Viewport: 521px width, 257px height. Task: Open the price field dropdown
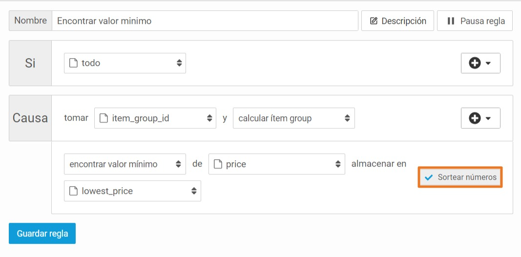pyautogui.click(x=277, y=164)
